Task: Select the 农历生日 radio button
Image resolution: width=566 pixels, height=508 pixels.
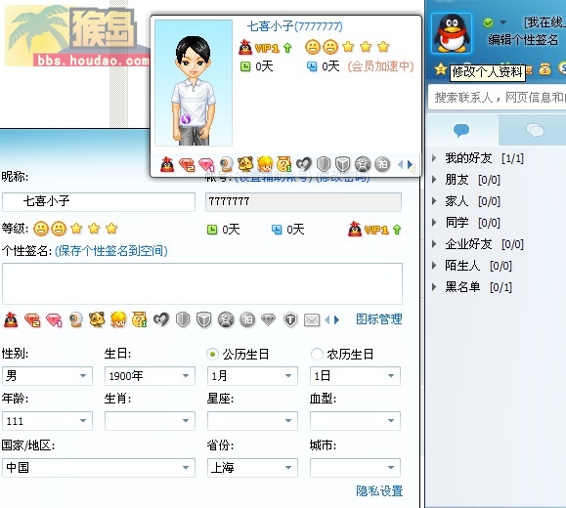Action: point(317,355)
